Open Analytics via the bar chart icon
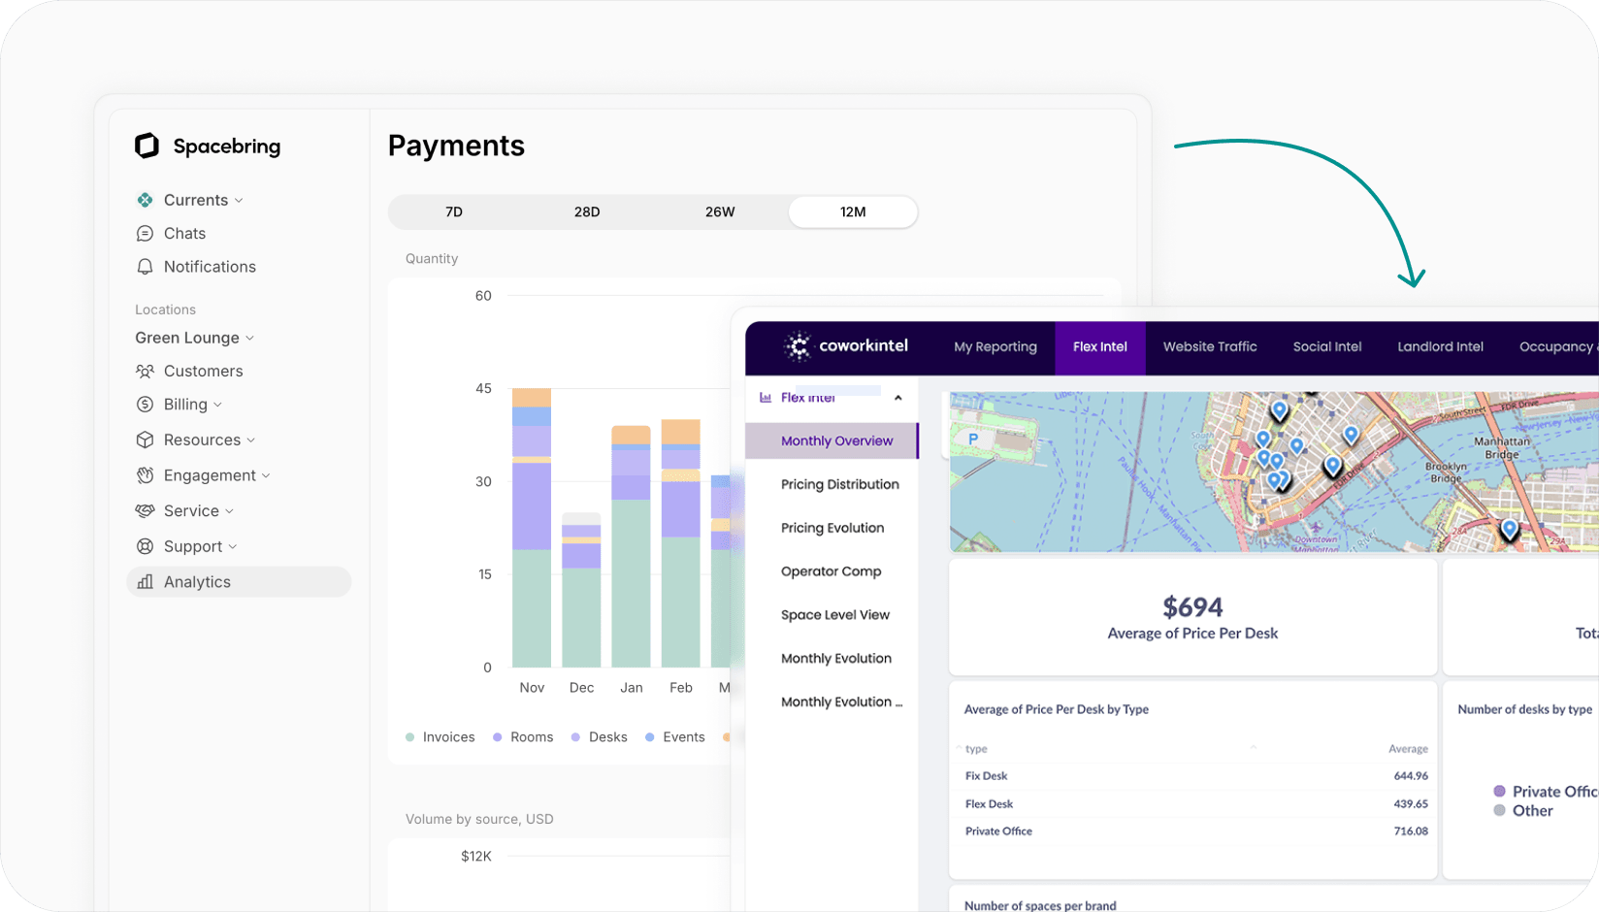 tap(146, 581)
